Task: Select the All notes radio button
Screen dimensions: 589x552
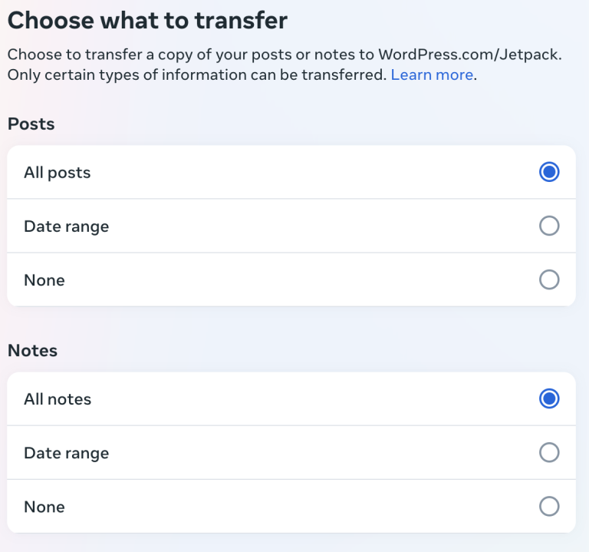Action: pos(549,398)
